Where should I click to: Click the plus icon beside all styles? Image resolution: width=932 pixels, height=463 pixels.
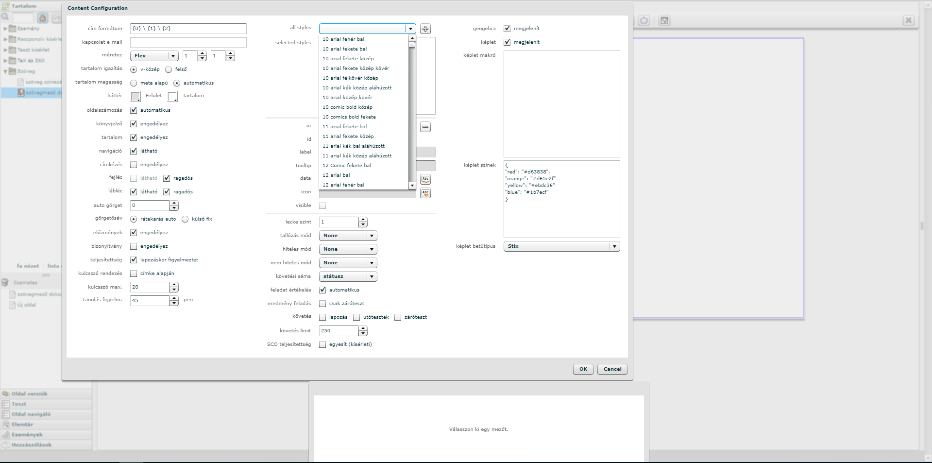[425, 29]
